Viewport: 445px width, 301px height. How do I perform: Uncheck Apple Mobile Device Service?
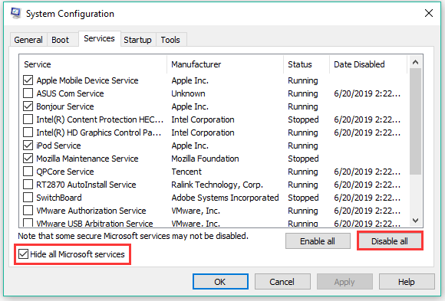click(28, 80)
